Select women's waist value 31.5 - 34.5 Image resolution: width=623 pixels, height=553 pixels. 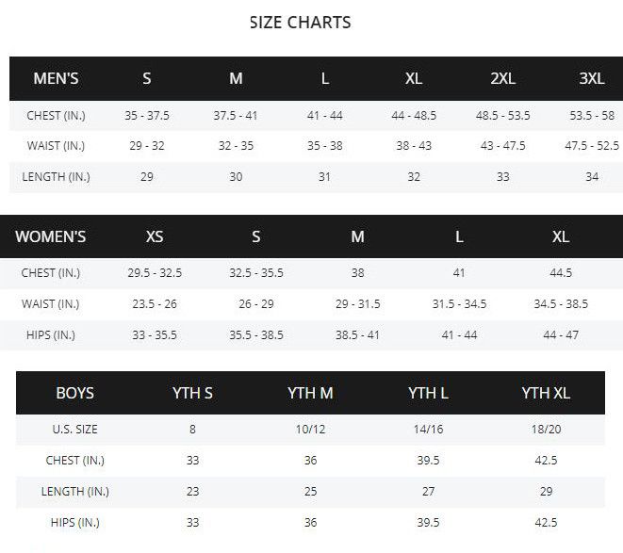coord(459,304)
